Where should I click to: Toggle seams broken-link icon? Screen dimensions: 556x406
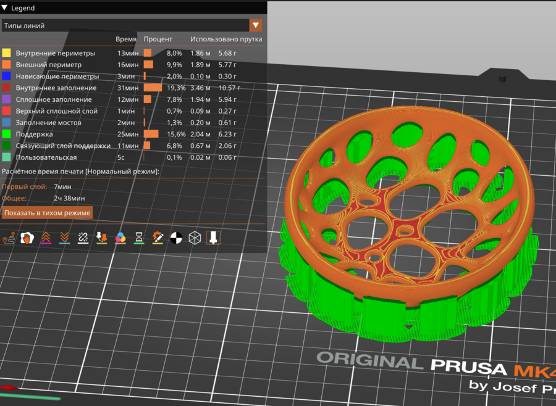click(x=83, y=238)
